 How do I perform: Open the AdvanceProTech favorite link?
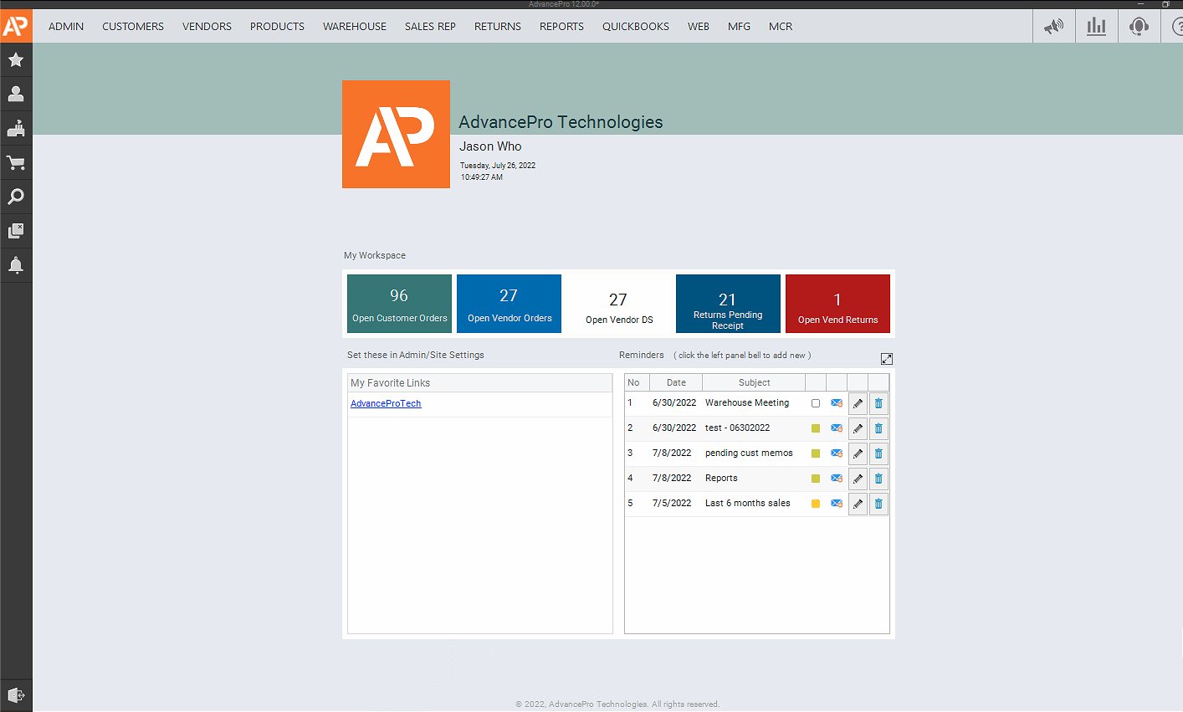[386, 403]
